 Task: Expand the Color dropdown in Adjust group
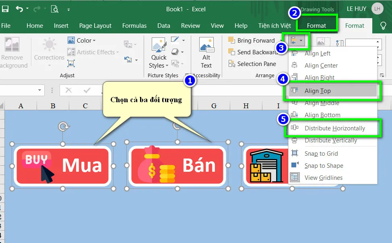point(82,41)
